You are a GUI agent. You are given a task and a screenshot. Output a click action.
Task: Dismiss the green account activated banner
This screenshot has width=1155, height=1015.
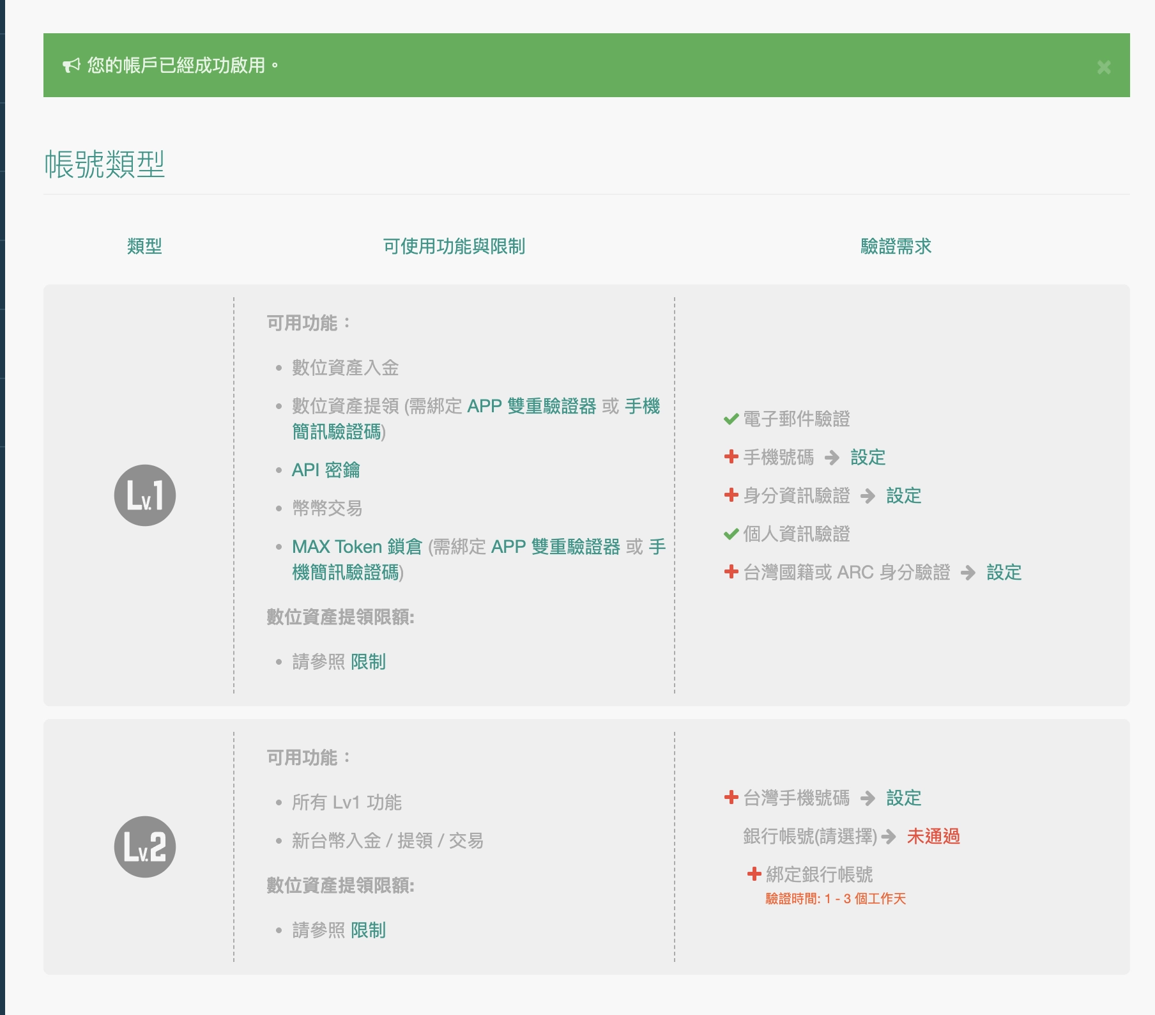(x=1103, y=67)
